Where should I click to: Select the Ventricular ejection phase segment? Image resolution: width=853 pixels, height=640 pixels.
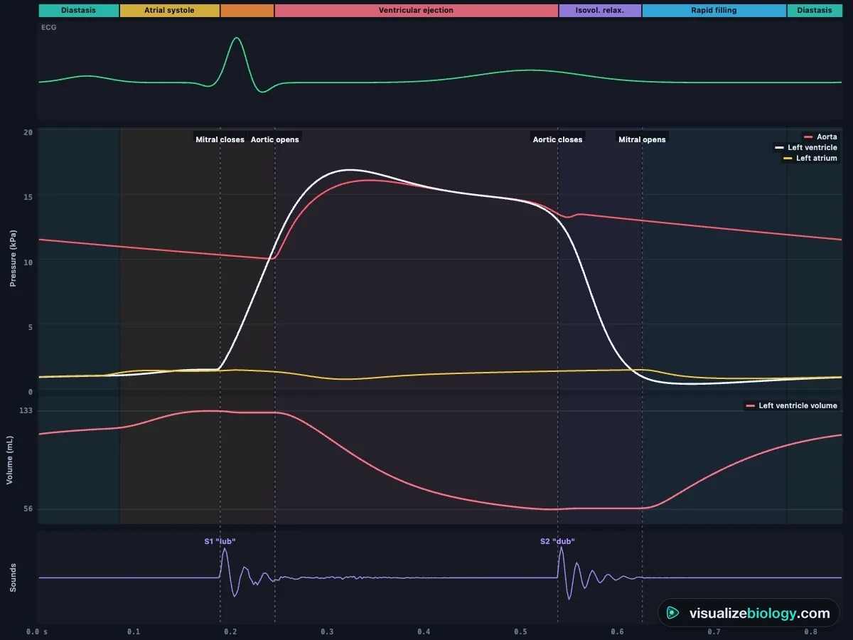click(x=416, y=11)
